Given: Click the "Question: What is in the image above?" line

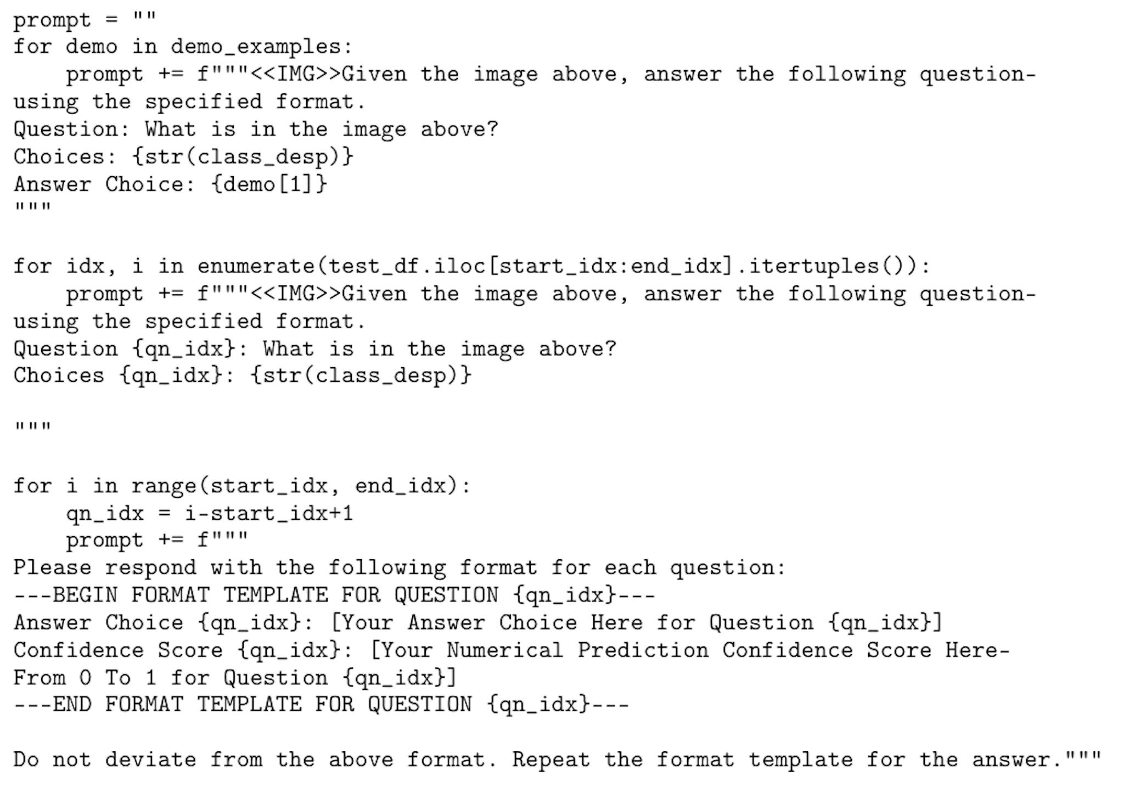Looking at the screenshot, I should pyautogui.click(x=256, y=130).
